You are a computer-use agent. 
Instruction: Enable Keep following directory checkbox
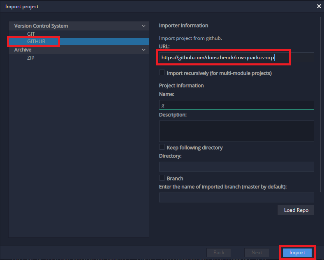pos(162,147)
